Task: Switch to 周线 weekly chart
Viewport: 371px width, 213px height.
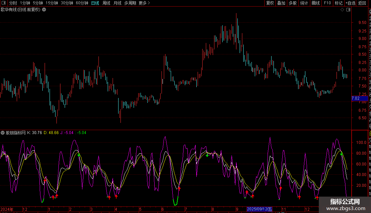Action: click(x=106, y=3)
